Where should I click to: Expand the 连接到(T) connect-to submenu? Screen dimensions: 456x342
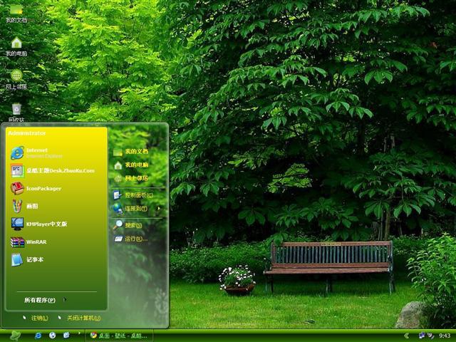pos(136,209)
